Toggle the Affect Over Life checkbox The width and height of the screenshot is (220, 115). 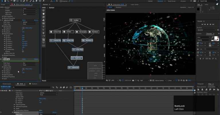[23, 51]
